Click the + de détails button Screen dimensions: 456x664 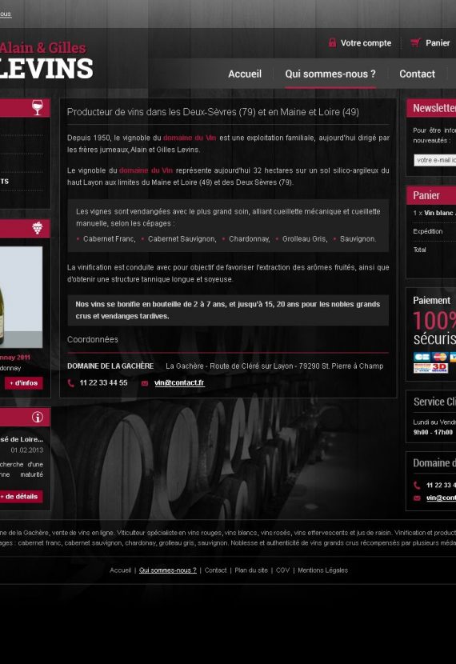tap(20, 496)
